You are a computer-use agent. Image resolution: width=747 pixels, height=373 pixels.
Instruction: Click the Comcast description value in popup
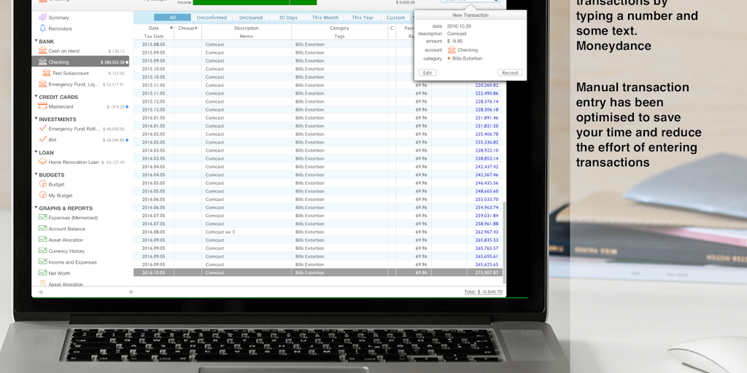(457, 34)
